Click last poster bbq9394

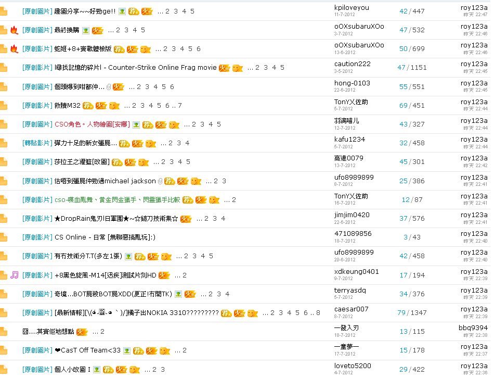pos(473,327)
